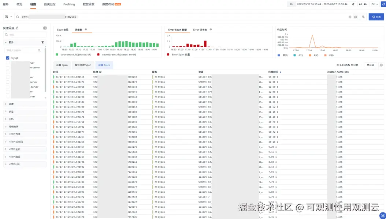
Task: Tick the checkbox directly below mysql
Action: [x=8, y=63]
